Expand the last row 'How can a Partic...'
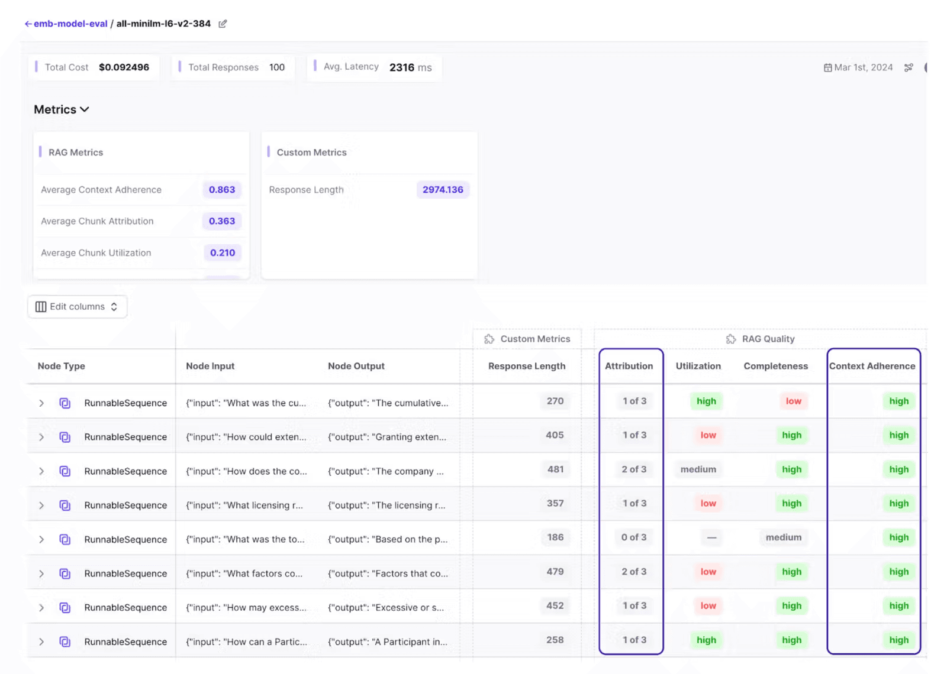The height and width of the screenshot is (674, 947). [x=41, y=641]
